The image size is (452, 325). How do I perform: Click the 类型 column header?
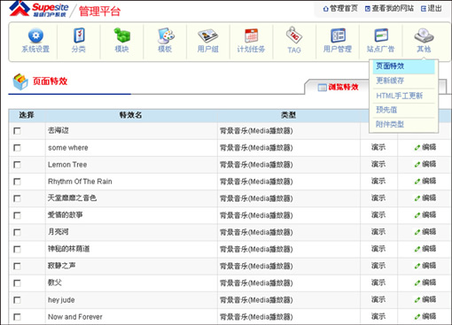point(288,115)
